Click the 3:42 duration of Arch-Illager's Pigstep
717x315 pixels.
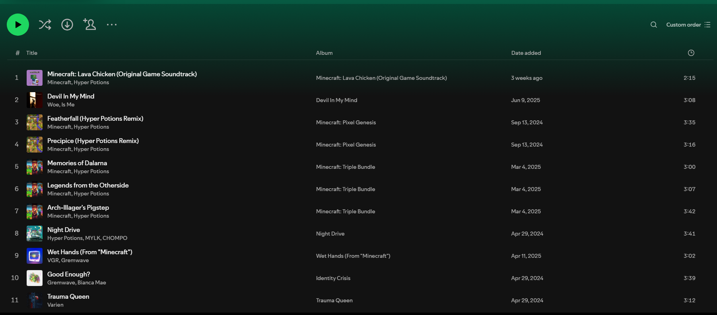(x=690, y=211)
